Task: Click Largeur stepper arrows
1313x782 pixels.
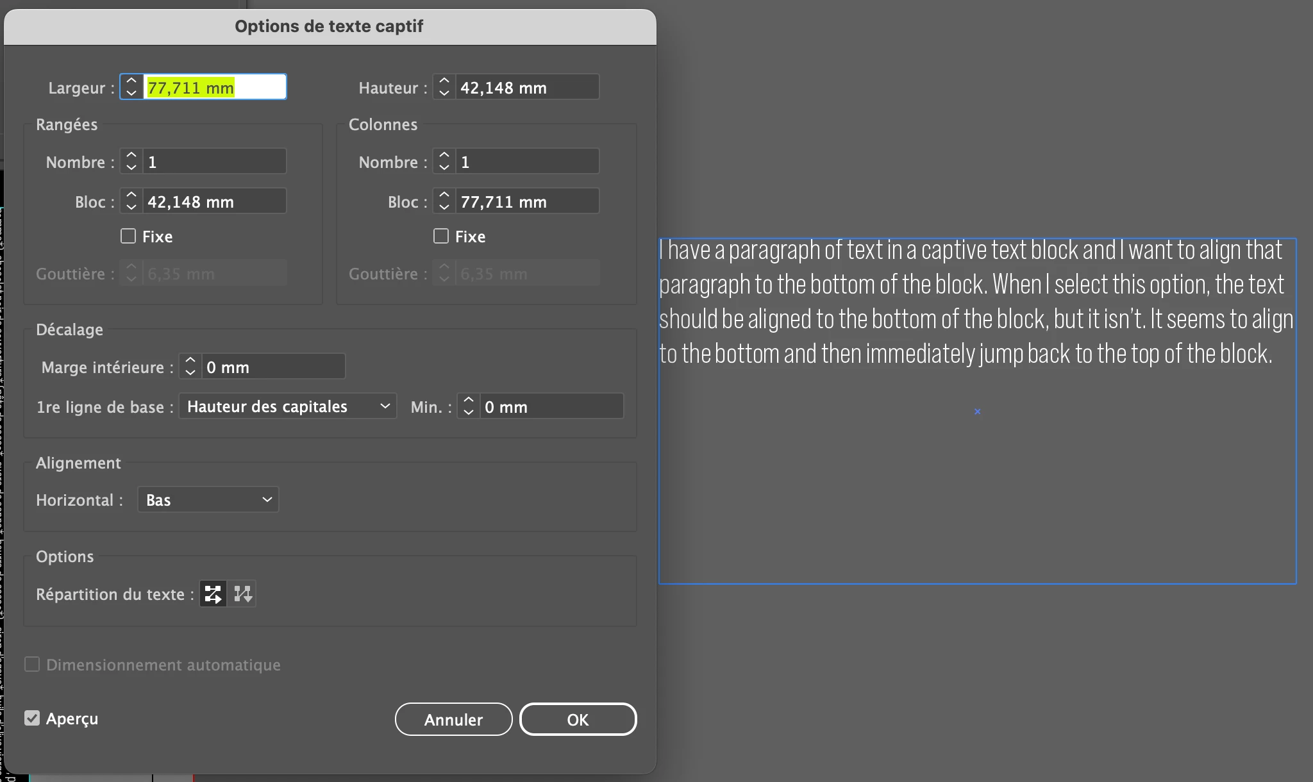Action: coord(131,87)
